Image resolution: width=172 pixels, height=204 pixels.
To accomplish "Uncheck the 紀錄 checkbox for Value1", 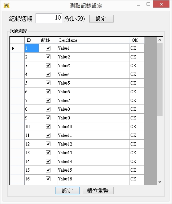I will click(48, 48).
